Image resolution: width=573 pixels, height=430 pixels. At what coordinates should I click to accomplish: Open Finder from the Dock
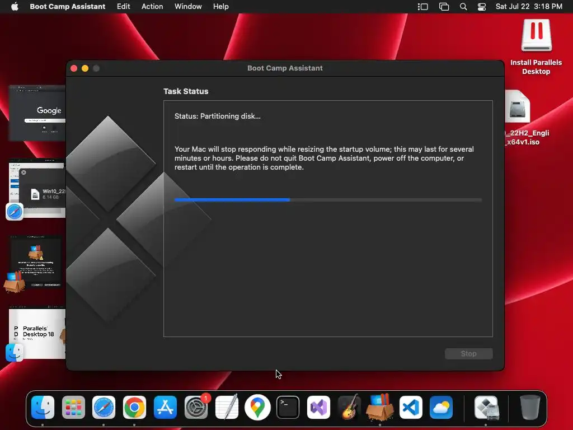point(43,408)
